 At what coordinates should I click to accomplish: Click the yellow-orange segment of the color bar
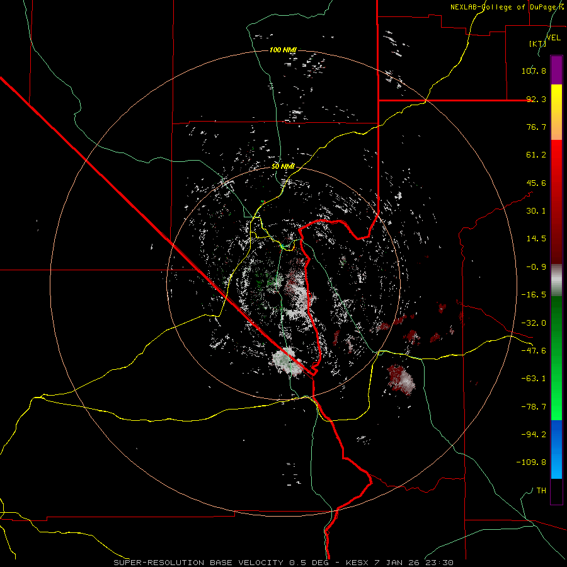556,112
